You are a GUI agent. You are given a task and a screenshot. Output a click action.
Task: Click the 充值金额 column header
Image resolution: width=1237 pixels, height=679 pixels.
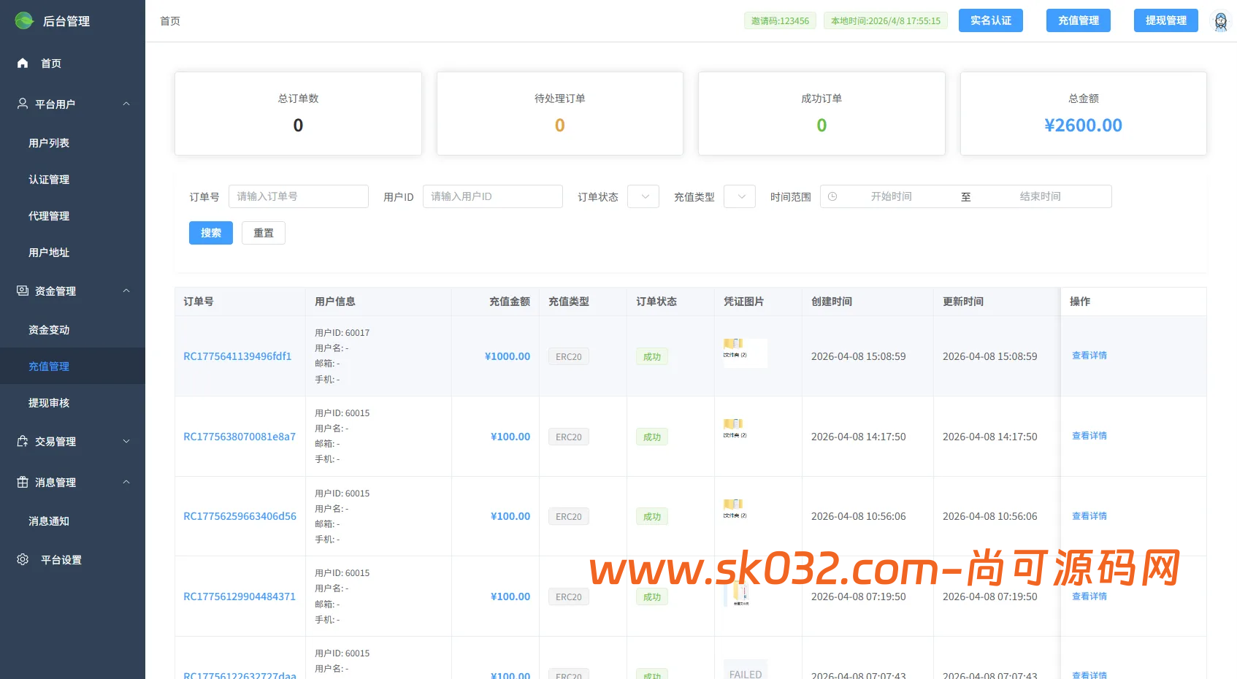(510, 302)
